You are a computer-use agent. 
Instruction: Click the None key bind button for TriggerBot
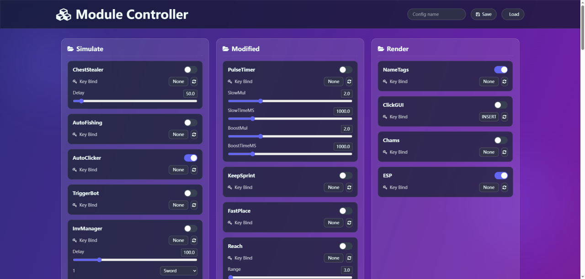click(x=178, y=205)
